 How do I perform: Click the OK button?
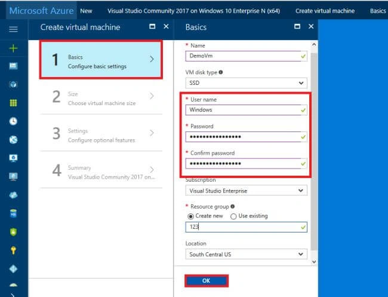click(206, 281)
